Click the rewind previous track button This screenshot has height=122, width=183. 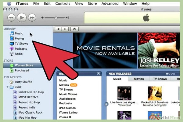point(11,18)
